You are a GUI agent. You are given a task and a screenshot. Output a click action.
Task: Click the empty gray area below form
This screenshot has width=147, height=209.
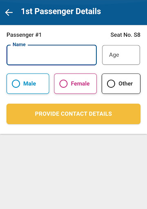(x=73, y=171)
